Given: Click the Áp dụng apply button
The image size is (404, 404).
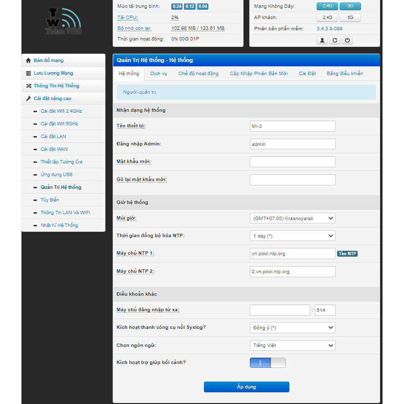Looking at the screenshot, I should tap(246, 387).
